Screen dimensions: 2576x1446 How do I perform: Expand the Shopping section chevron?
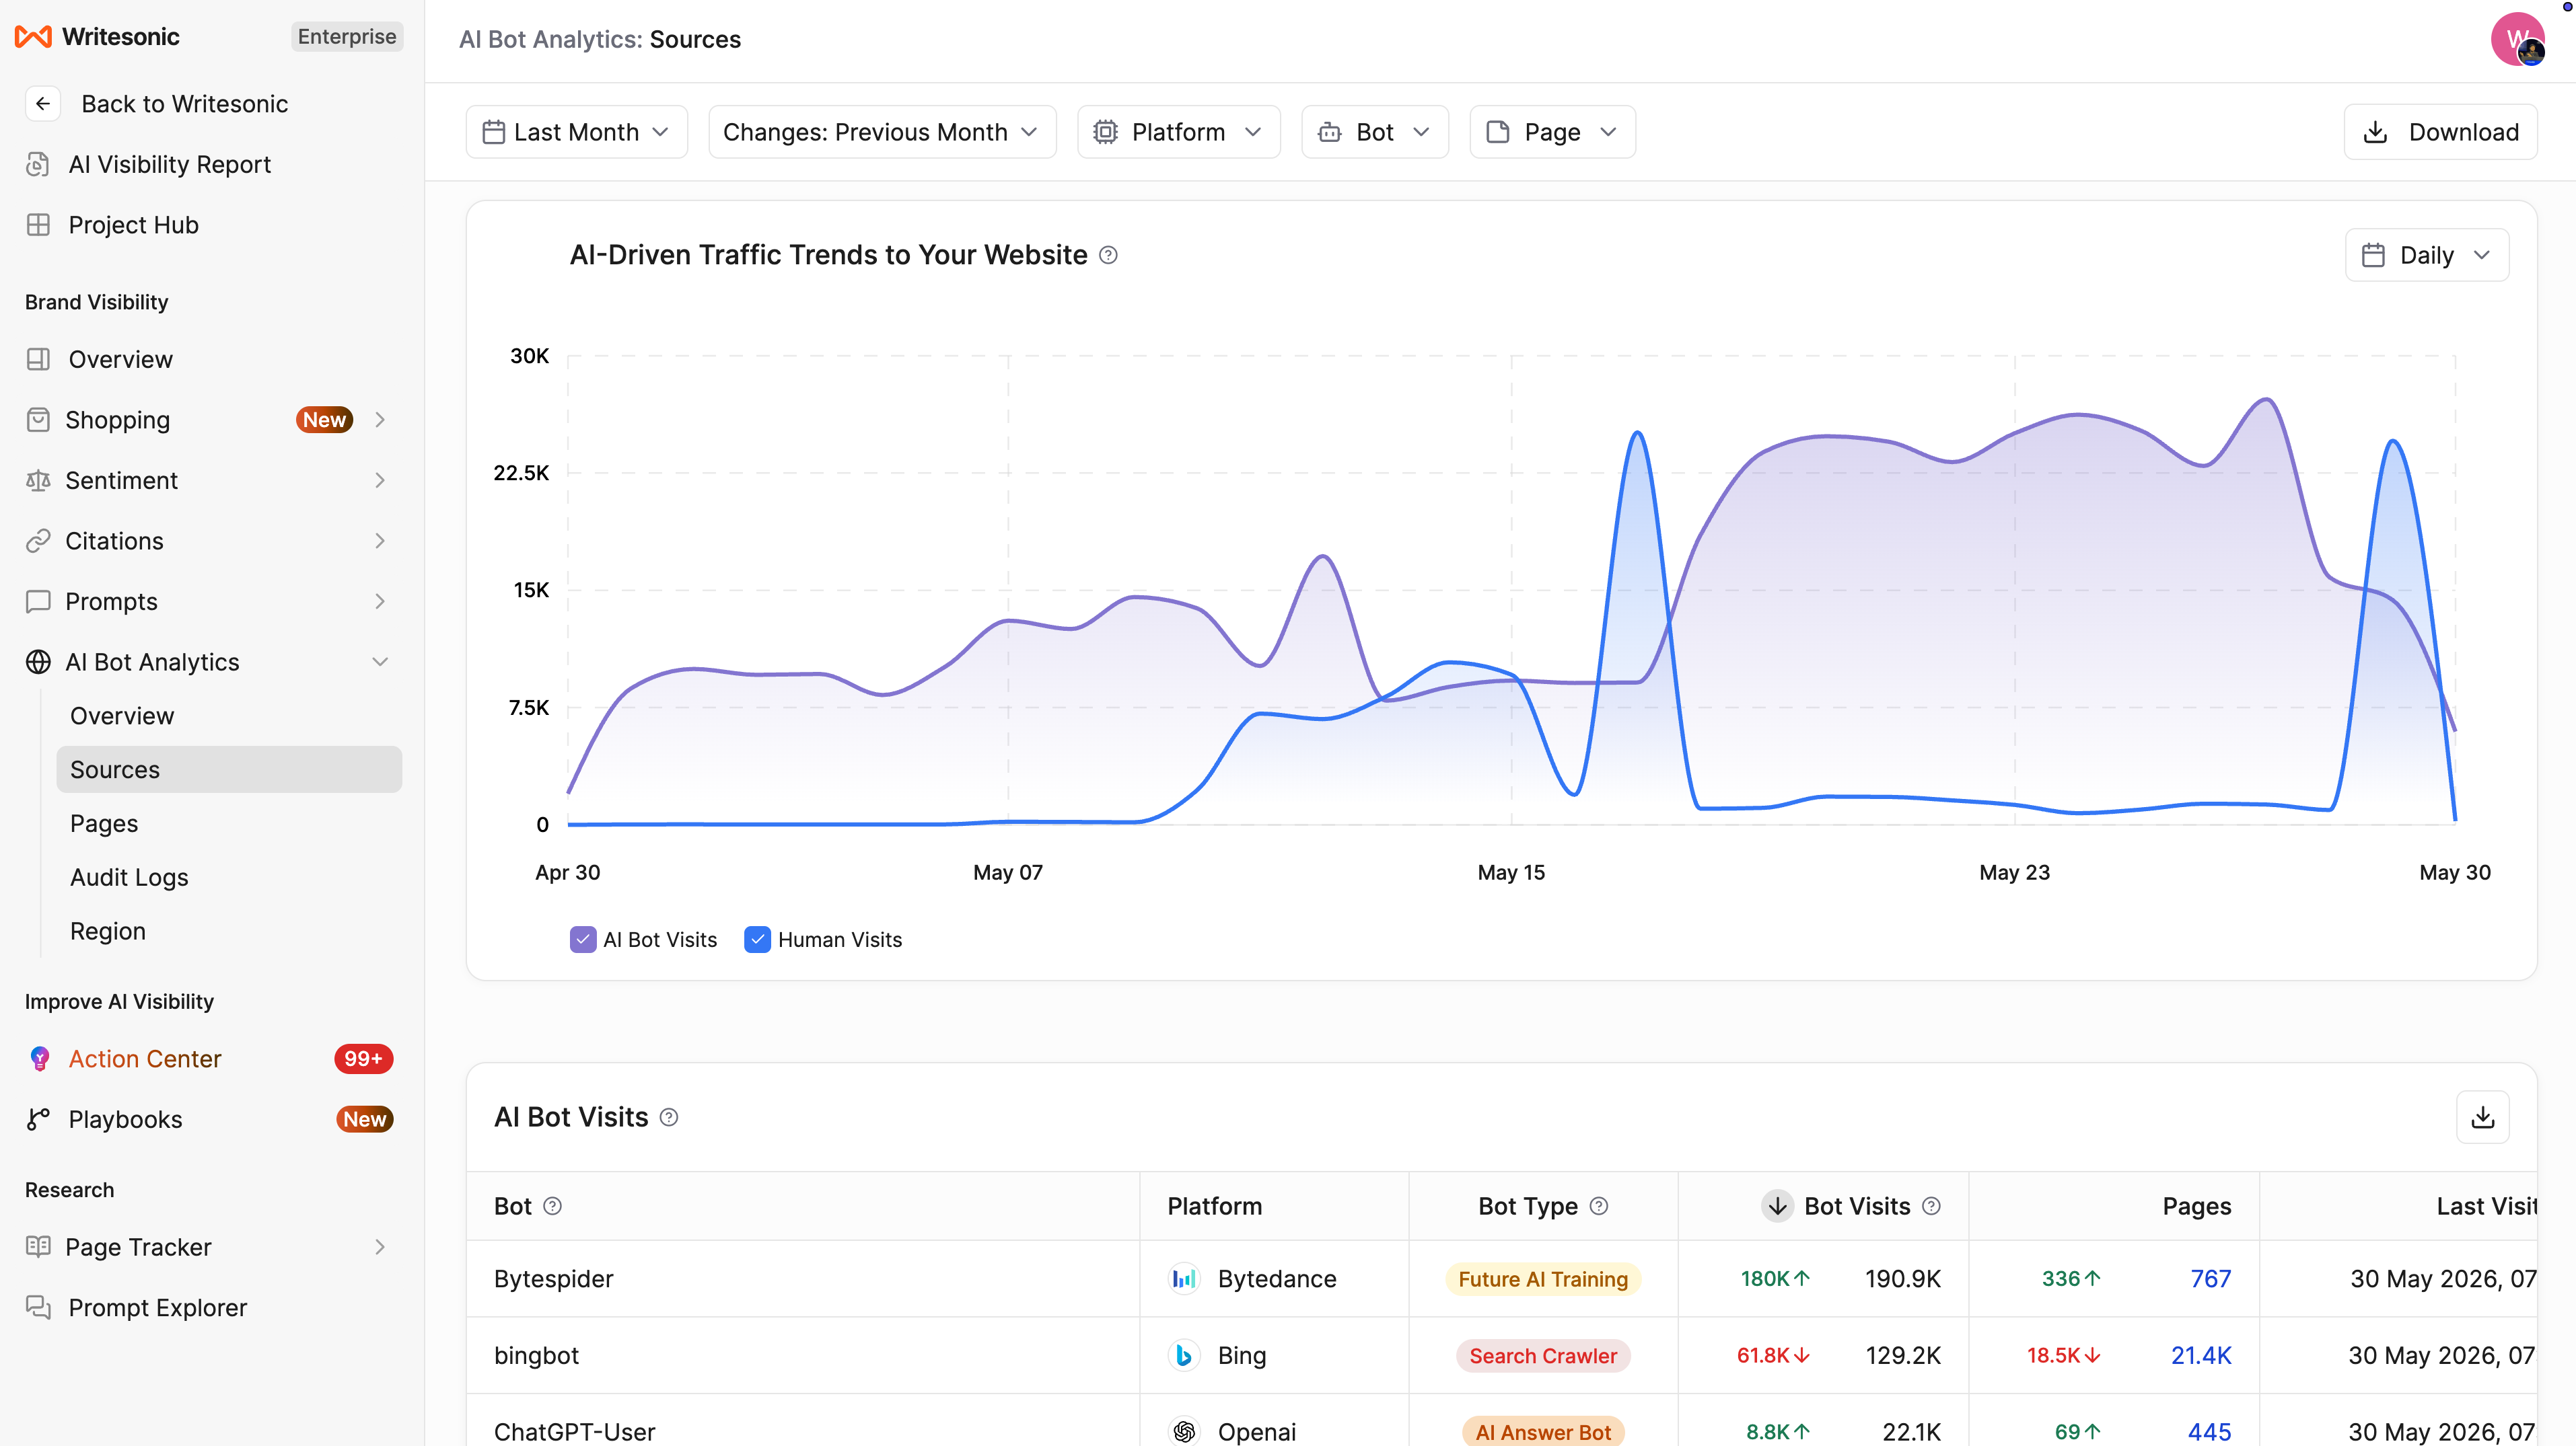380,420
